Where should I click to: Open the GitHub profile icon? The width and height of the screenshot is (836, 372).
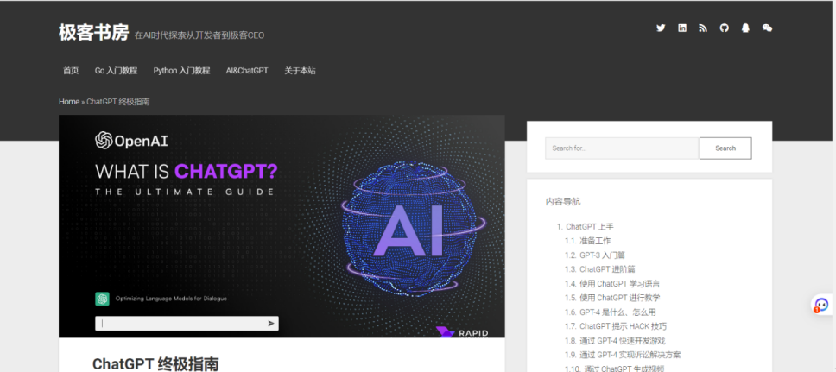pos(724,28)
